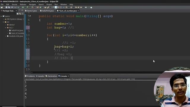Save the current file with Save icon
190x107 pixels.
pos(7,7)
